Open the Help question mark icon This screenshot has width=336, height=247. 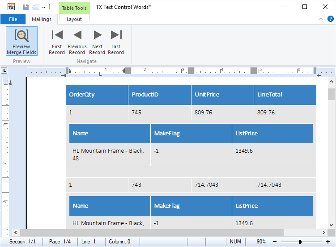tap(330, 19)
